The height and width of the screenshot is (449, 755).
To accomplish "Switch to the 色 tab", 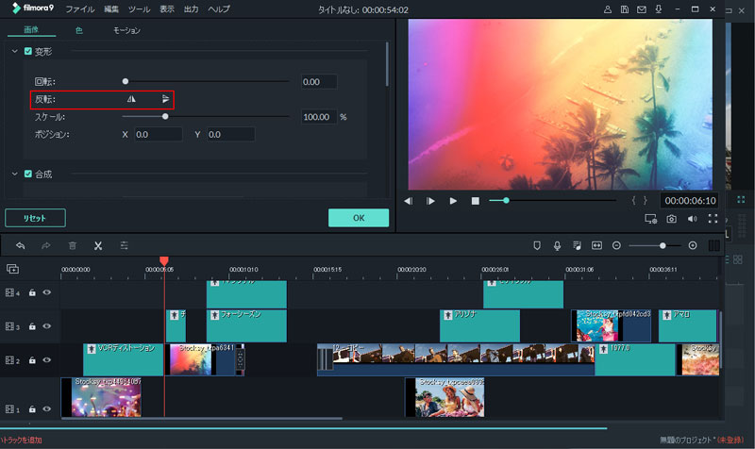I will coord(79,30).
